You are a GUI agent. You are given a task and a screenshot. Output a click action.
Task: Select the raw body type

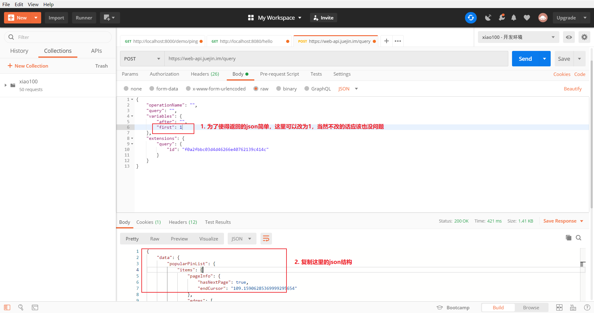(x=256, y=89)
